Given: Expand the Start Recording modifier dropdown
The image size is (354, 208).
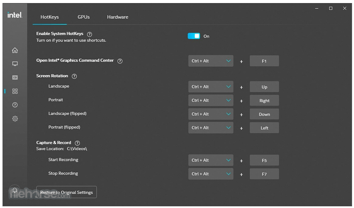Looking at the screenshot, I should click(211, 160).
